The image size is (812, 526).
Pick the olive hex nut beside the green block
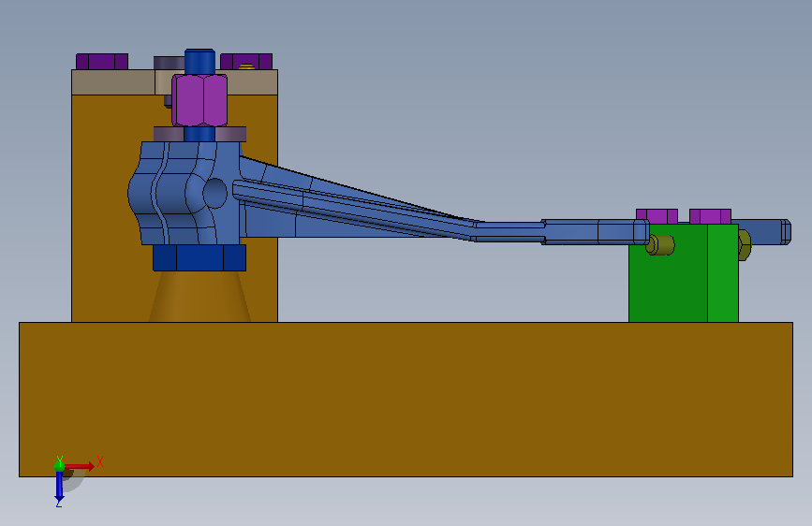tap(745, 245)
